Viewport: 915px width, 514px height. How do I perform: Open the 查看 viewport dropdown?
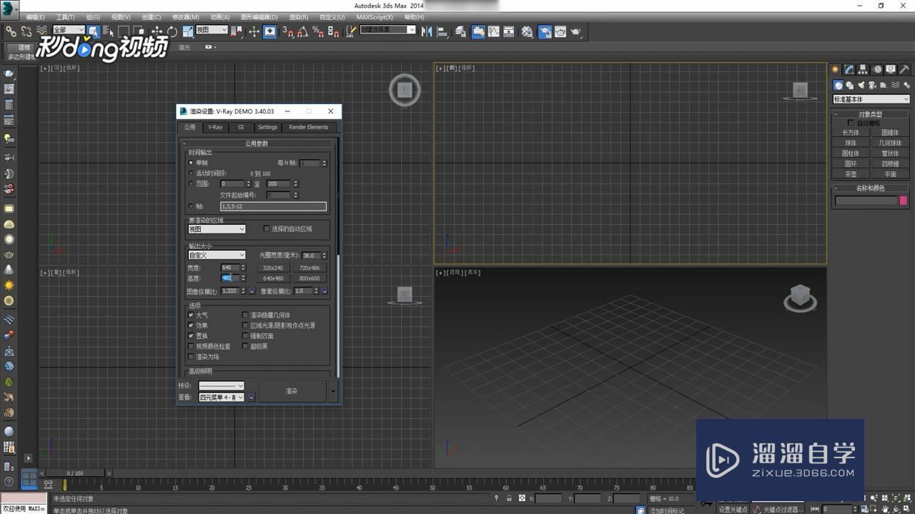point(221,397)
